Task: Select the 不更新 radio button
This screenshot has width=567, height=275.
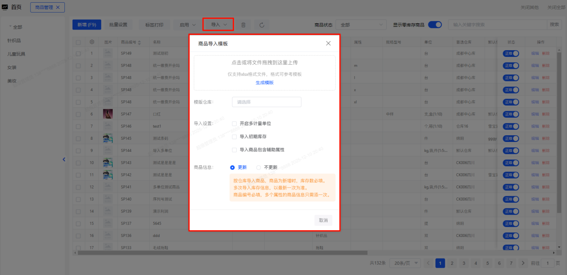Action: pos(259,168)
